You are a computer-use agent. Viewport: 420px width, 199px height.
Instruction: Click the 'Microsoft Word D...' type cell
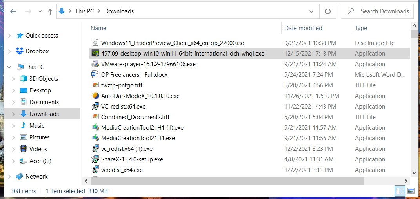[x=380, y=74]
